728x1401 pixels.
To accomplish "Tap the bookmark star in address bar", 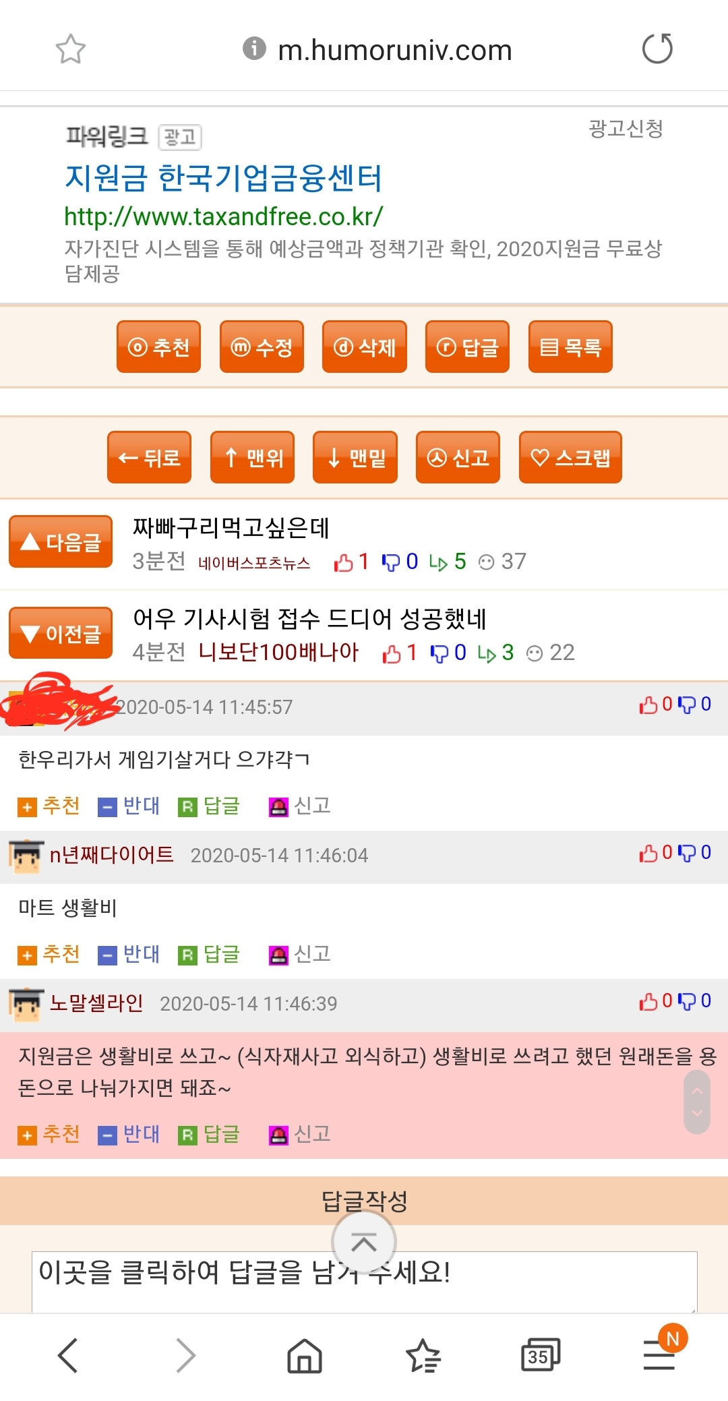I will (x=71, y=49).
